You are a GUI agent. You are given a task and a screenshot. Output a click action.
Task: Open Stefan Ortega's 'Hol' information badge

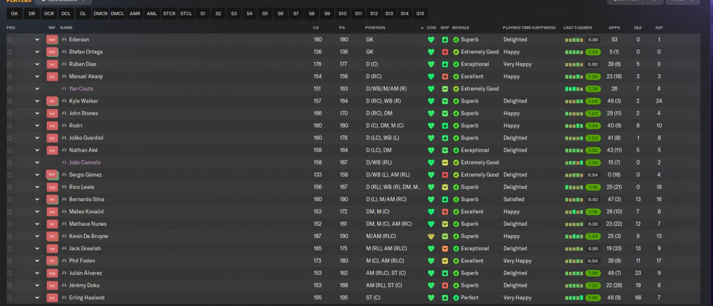(x=52, y=52)
